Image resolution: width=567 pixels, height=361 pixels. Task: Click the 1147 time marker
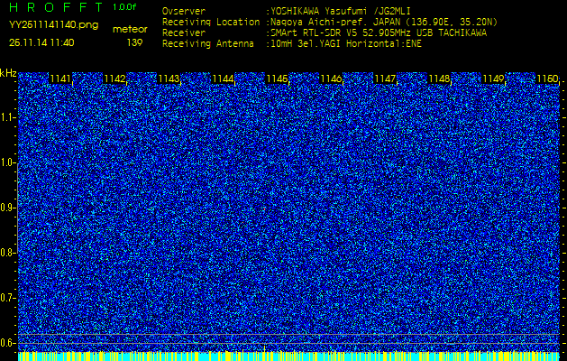click(386, 79)
